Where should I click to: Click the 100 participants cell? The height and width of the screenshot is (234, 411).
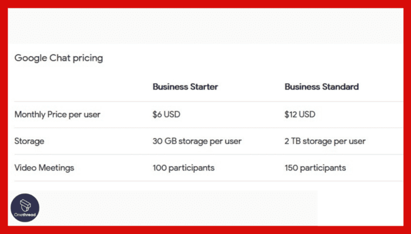[x=183, y=168]
